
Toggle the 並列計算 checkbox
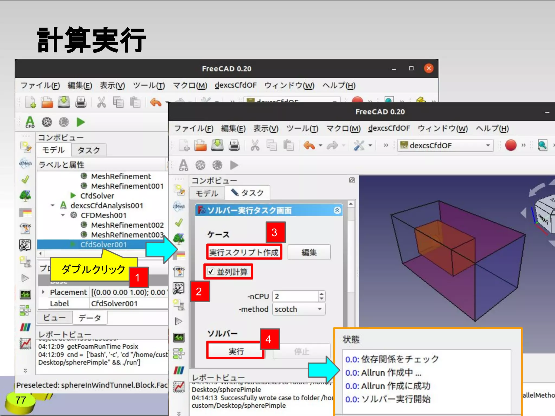(x=211, y=272)
